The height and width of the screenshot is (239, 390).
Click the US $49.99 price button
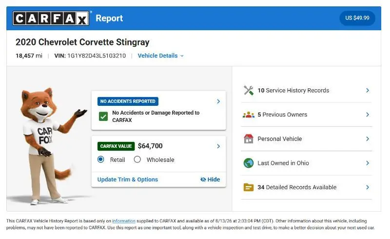(x=357, y=18)
